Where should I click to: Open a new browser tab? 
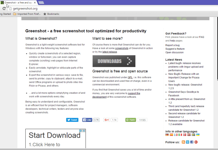[41, 3]
